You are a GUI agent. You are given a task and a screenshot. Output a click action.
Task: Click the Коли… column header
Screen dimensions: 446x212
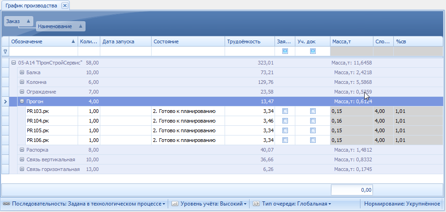(x=89, y=41)
